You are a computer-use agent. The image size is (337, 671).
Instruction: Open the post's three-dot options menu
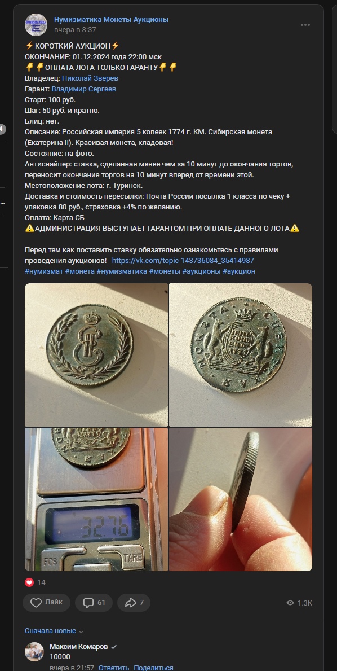(305, 25)
